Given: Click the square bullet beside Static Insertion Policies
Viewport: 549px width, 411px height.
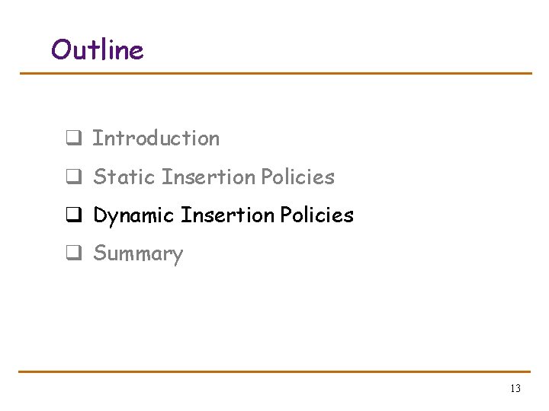Looking at the screenshot, I should (72, 178).
